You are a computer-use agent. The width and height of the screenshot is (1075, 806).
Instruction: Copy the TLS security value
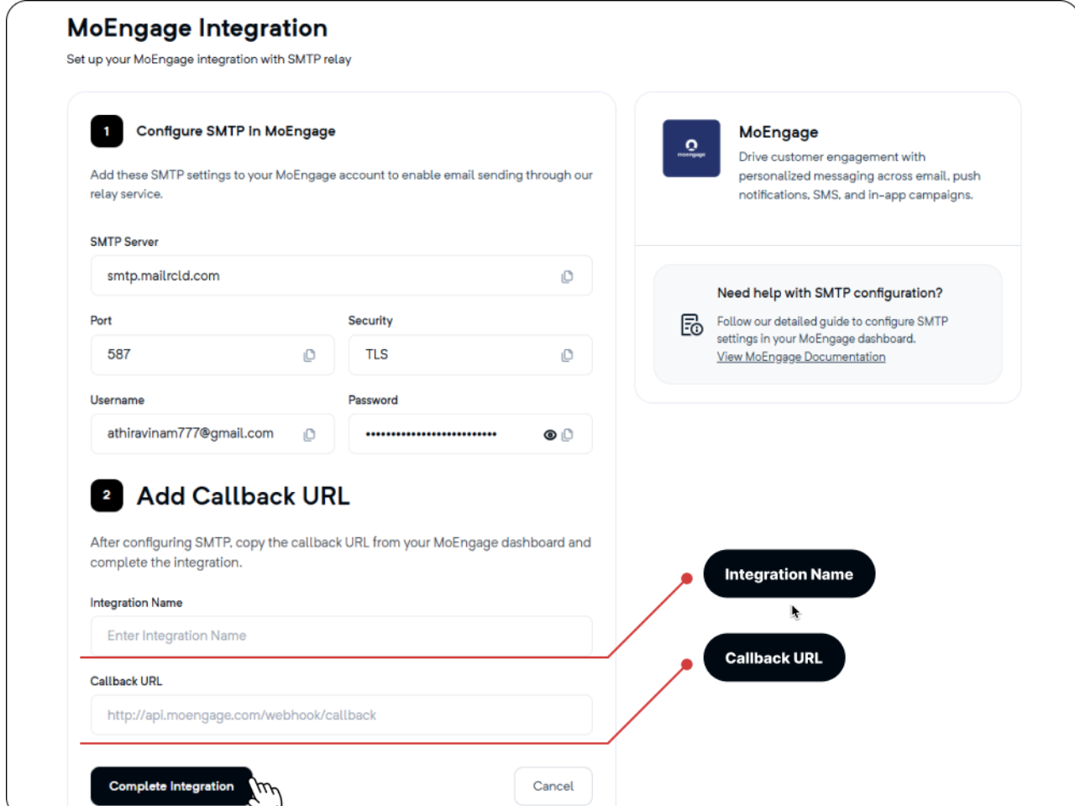pos(567,355)
